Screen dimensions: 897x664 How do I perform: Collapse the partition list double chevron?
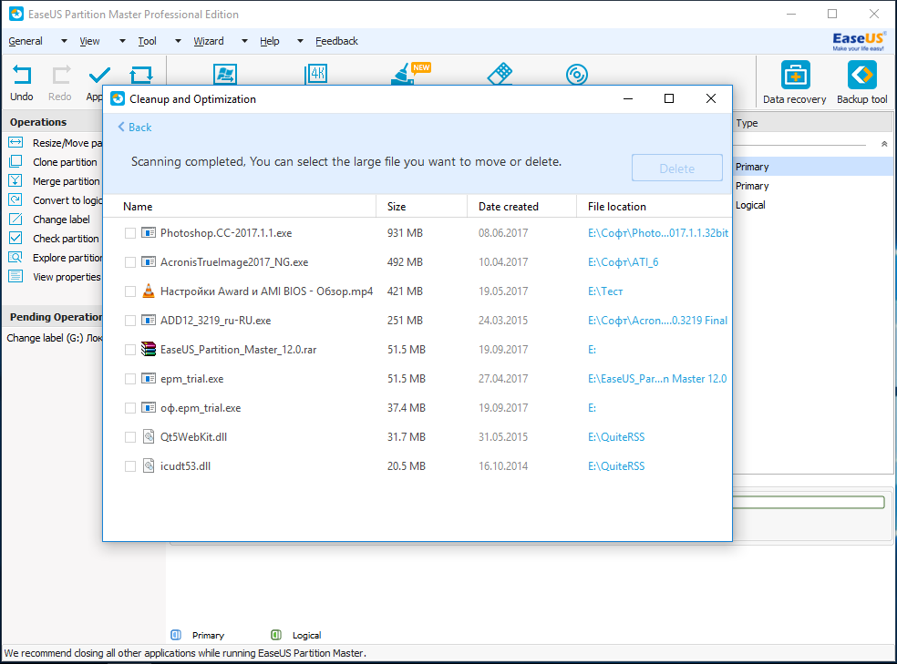point(884,144)
